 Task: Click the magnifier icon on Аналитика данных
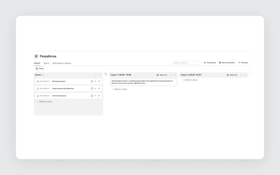[x=99, y=96]
